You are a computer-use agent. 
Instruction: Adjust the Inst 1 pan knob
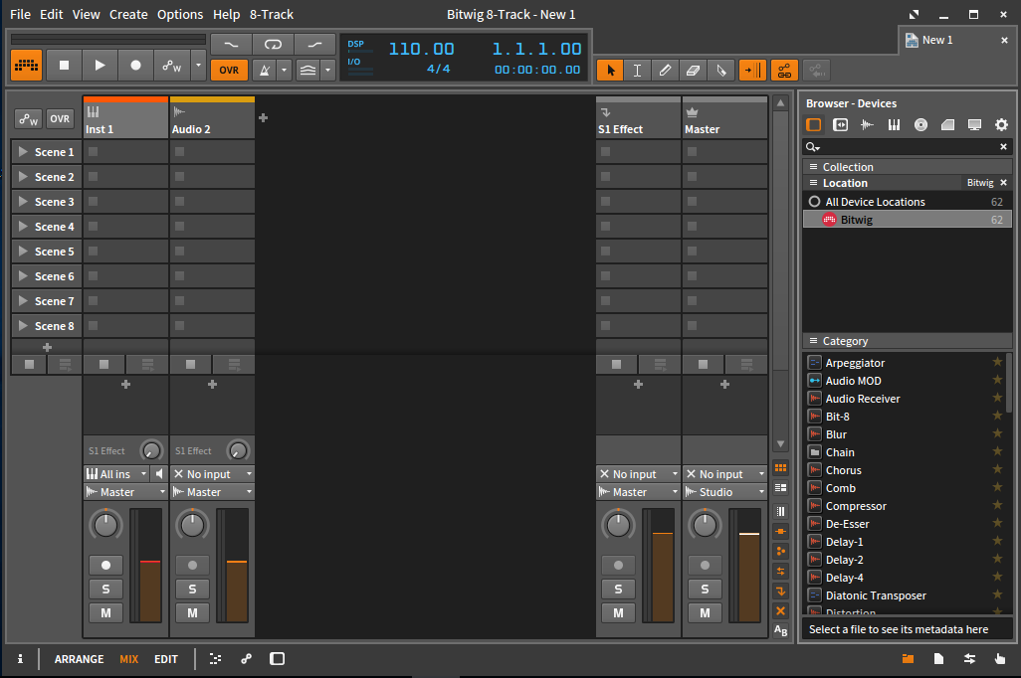pyautogui.click(x=105, y=525)
